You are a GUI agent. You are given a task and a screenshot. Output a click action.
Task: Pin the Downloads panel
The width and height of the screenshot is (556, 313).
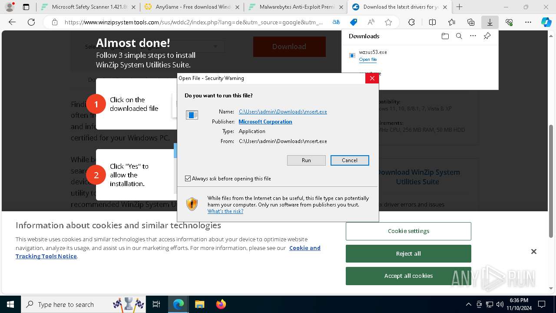(487, 36)
